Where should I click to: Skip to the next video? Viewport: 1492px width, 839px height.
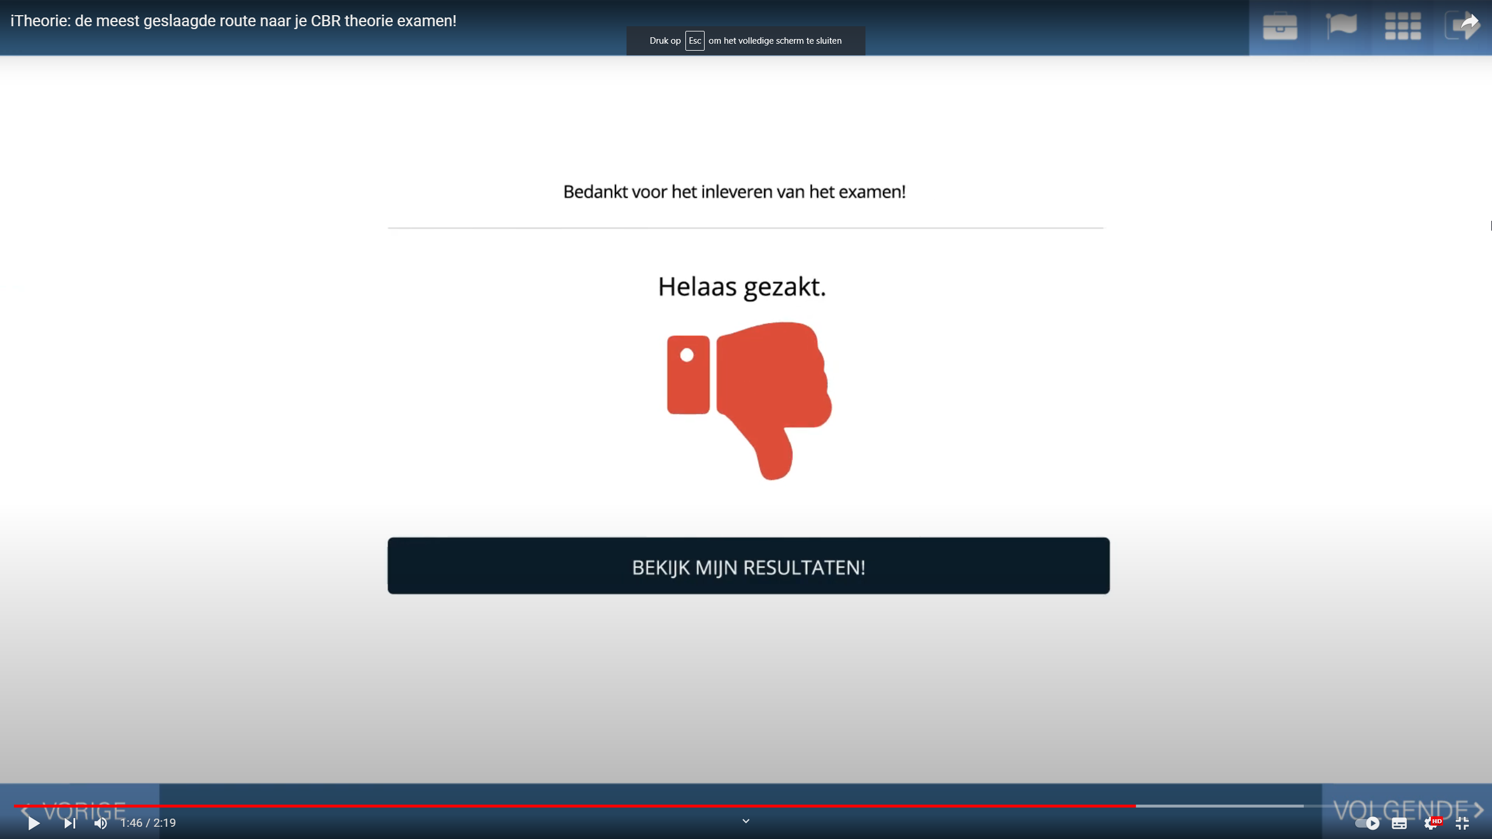coord(69,823)
